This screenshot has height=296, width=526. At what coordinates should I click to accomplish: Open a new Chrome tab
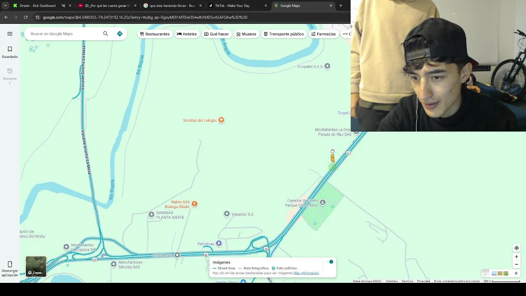point(341,6)
